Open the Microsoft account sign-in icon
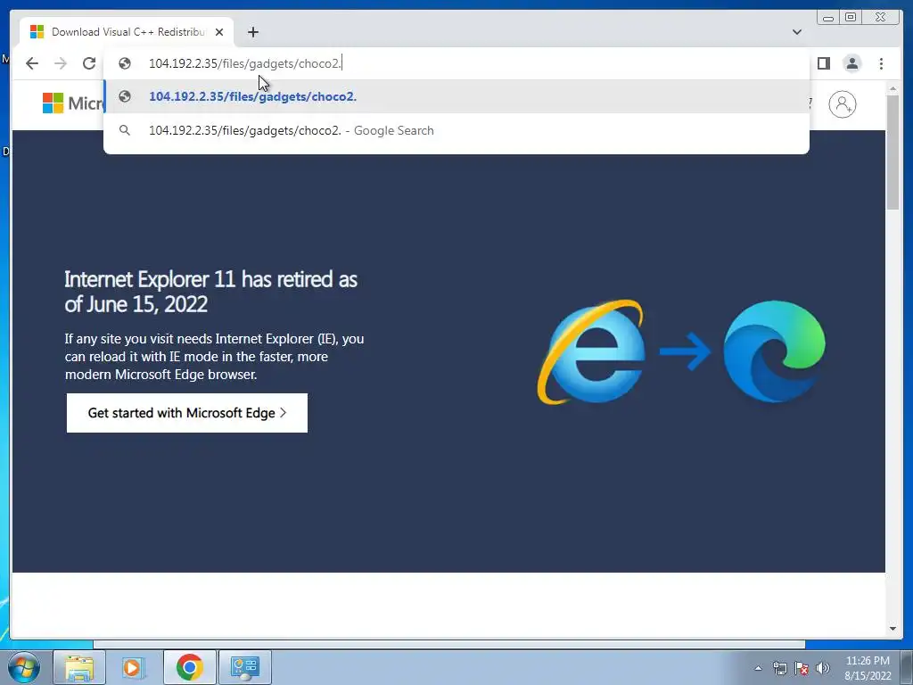913x685 pixels. pyautogui.click(x=842, y=104)
